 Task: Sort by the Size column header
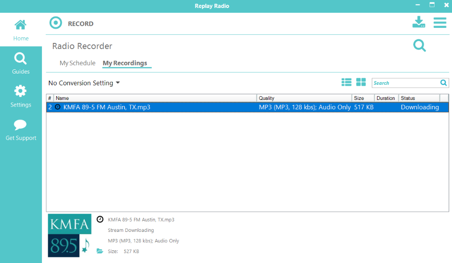pos(363,98)
